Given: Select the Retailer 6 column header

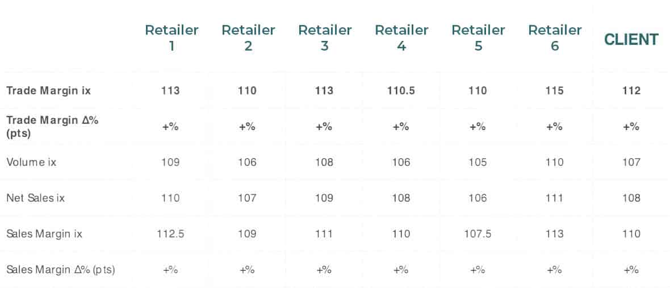Looking at the screenshot, I should [555, 37].
